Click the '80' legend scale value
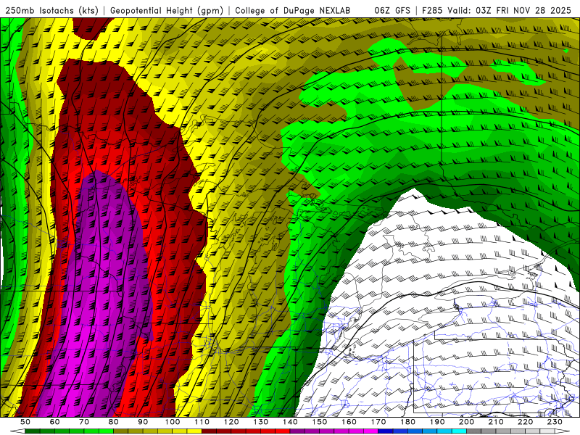 pyautogui.click(x=114, y=422)
